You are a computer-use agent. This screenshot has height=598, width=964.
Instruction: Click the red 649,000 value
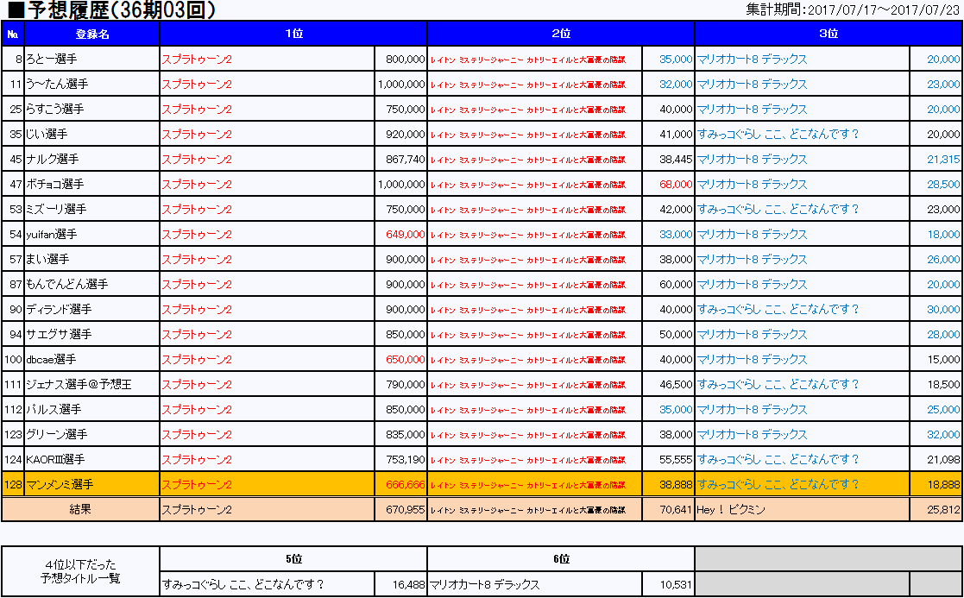tap(405, 234)
